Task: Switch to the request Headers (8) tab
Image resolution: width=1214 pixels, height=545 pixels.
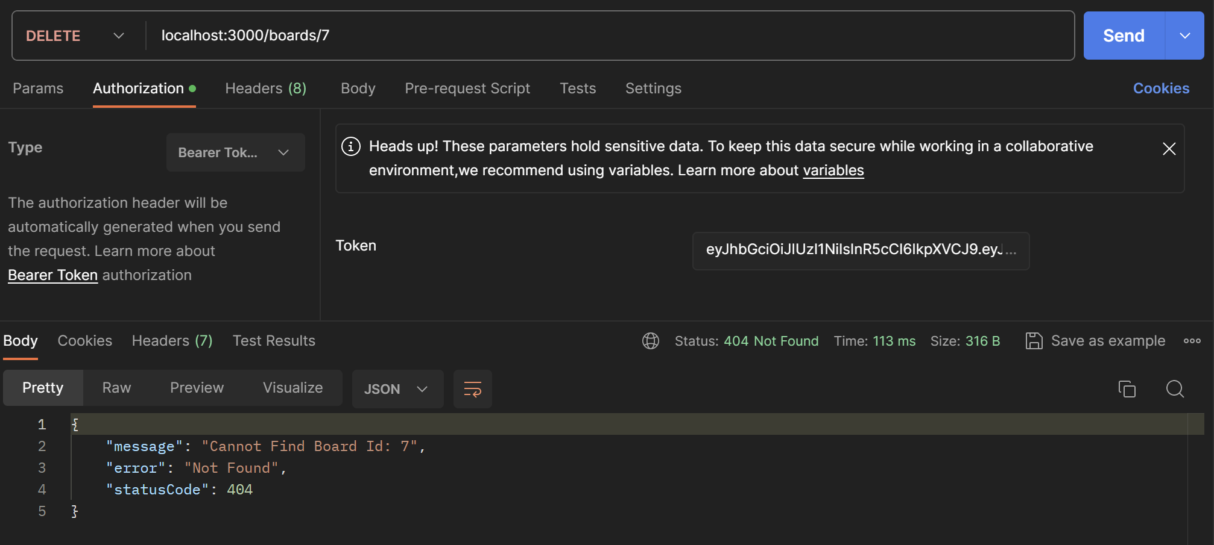Action: (265, 89)
